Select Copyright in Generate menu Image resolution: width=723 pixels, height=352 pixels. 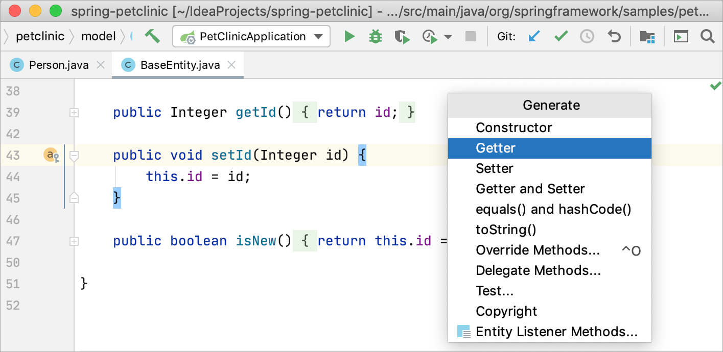tap(550, 311)
